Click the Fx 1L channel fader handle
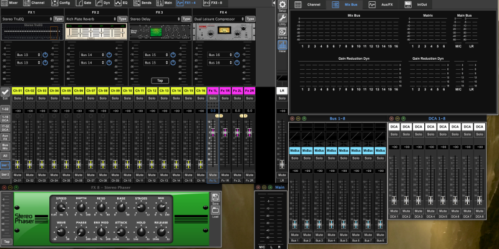This screenshot has height=249, width=499. click(212, 133)
